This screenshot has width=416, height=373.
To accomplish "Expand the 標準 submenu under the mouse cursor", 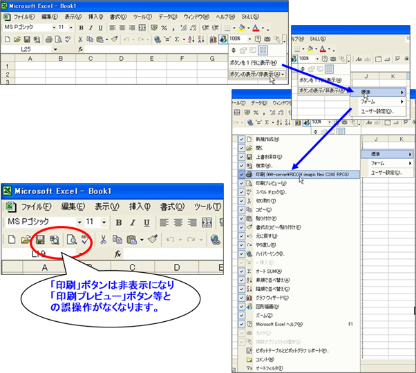I will 378,92.
